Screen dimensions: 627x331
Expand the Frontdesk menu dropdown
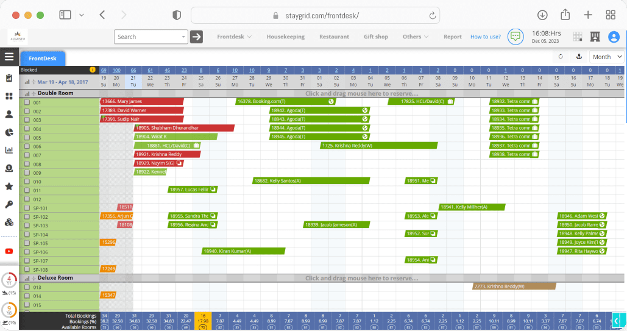[x=235, y=37]
